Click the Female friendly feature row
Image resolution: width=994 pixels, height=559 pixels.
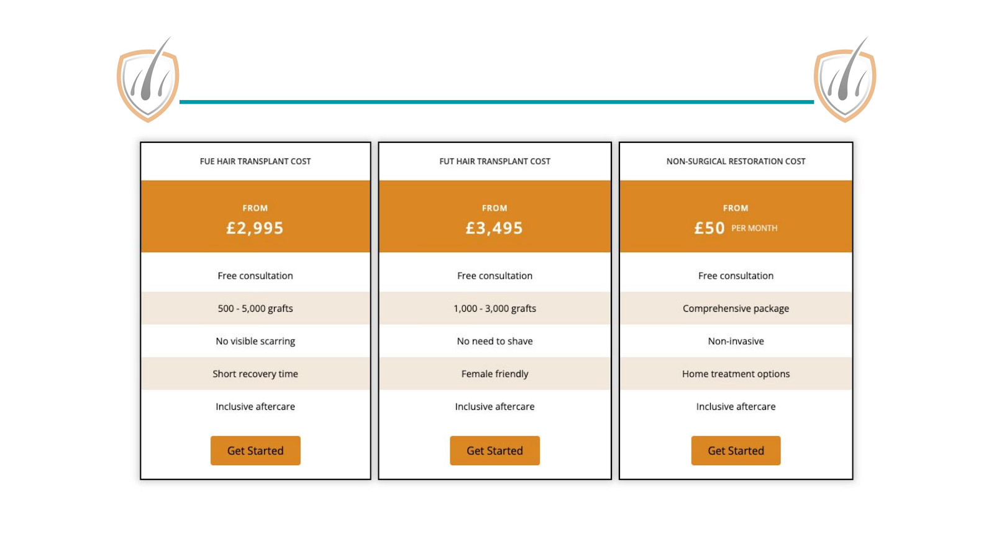[495, 374]
